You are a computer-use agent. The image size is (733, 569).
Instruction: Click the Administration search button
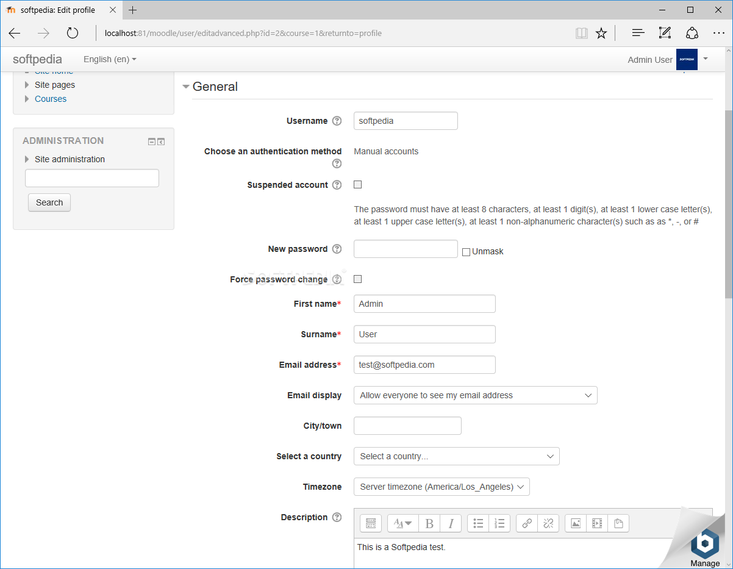[49, 202]
